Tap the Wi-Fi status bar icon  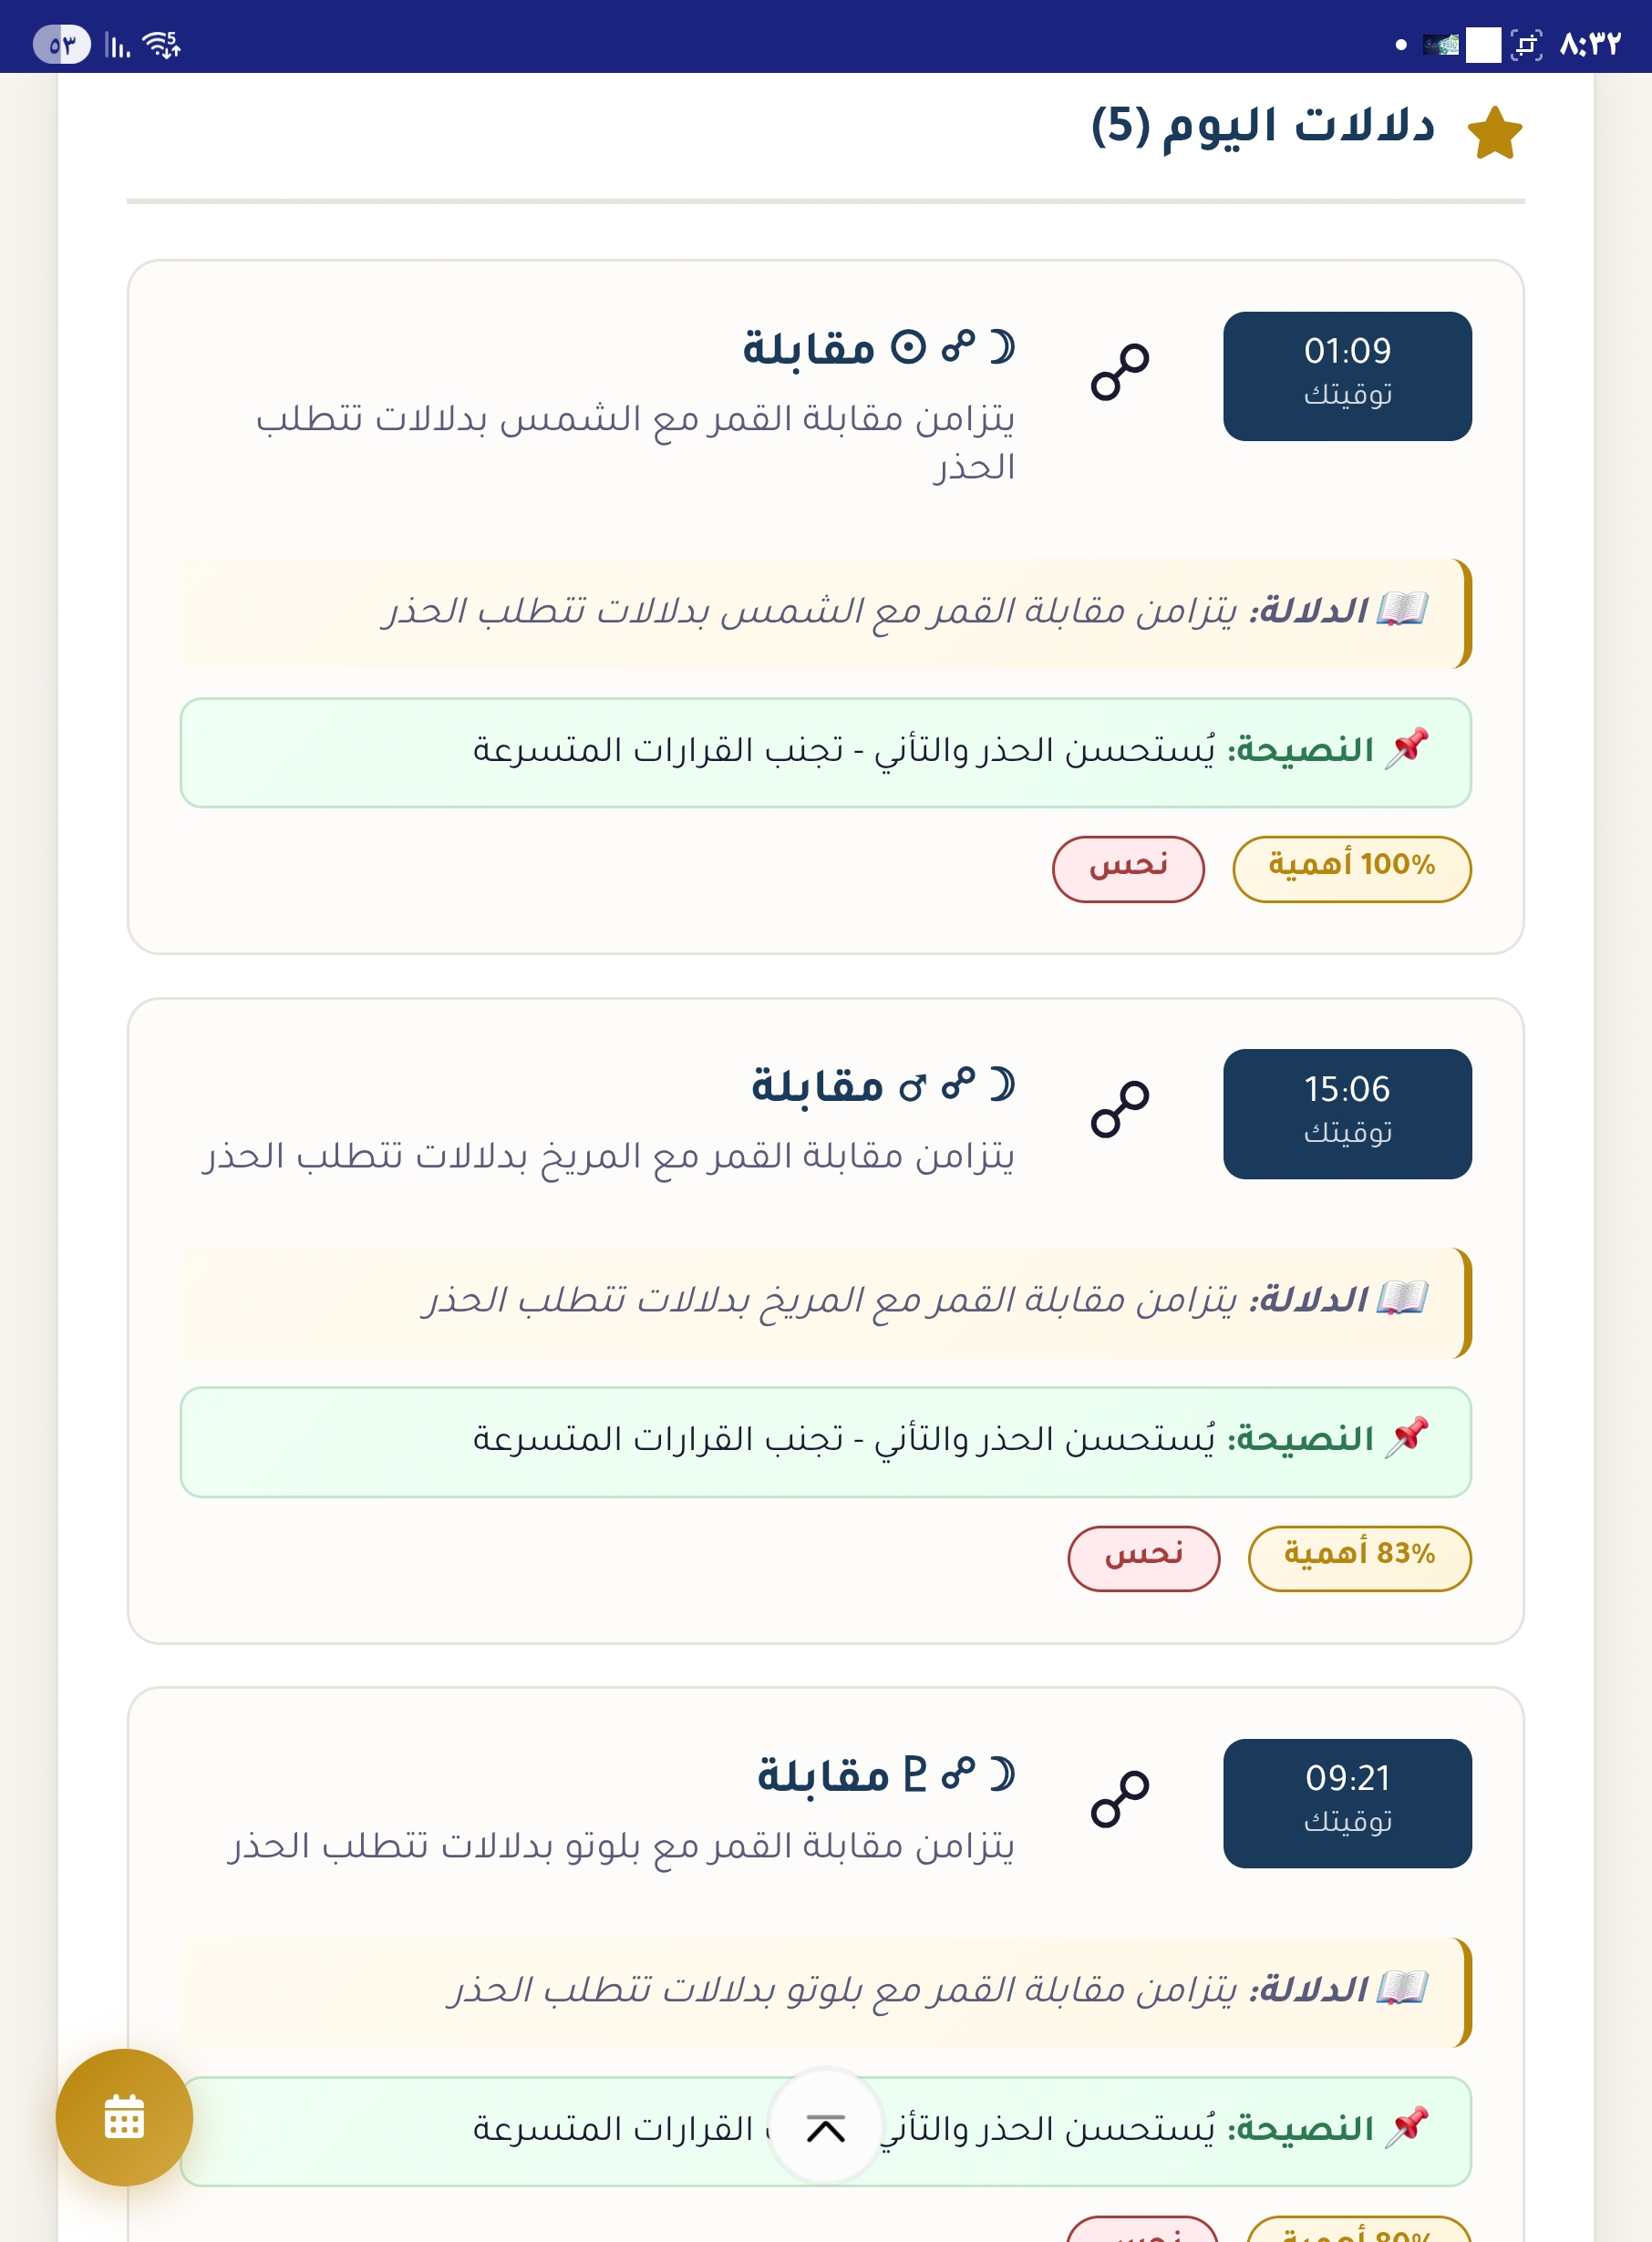[x=161, y=44]
